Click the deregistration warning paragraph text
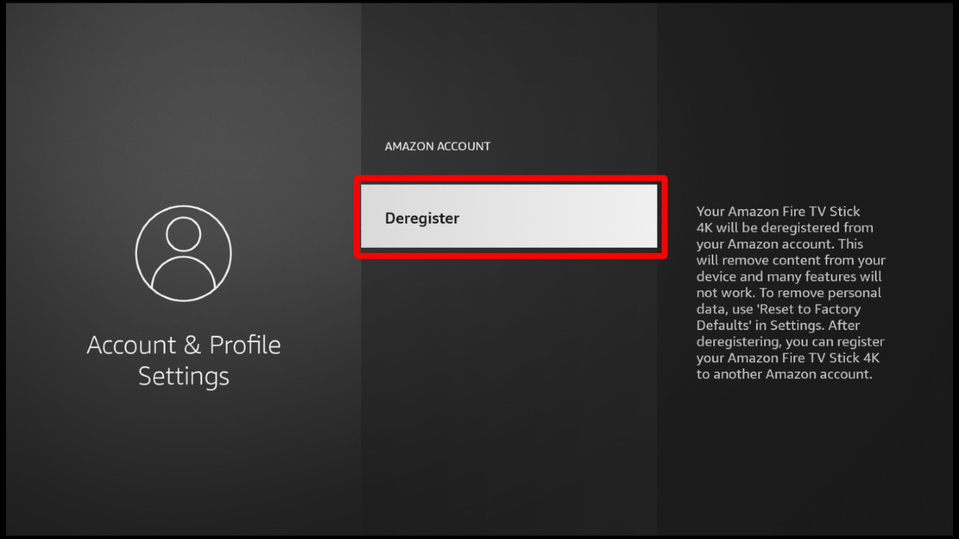Screen dimensions: 959x539 point(790,293)
